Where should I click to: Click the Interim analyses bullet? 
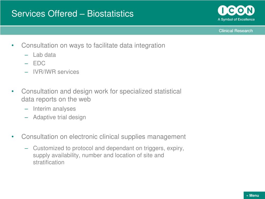pyautogui.click(x=54, y=109)
